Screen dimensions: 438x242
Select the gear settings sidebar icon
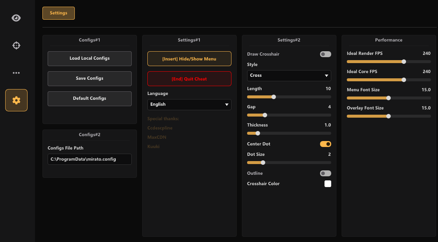[x=16, y=100]
